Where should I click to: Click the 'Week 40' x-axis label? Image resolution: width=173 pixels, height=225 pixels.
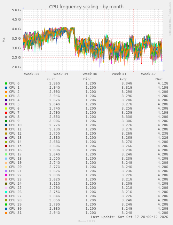click(90, 74)
